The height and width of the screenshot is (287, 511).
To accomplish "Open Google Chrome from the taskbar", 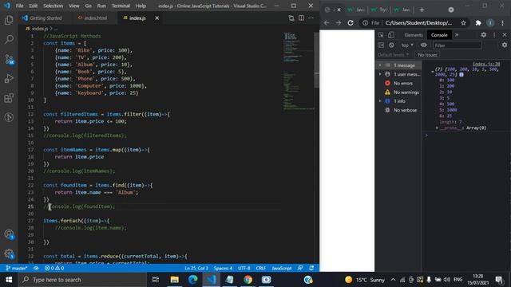I will (x=248, y=280).
